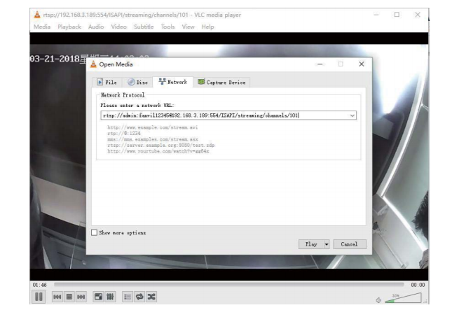Toggle shuffle random playback icon
The width and height of the screenshot is (459, 310).
click(151, 297)
